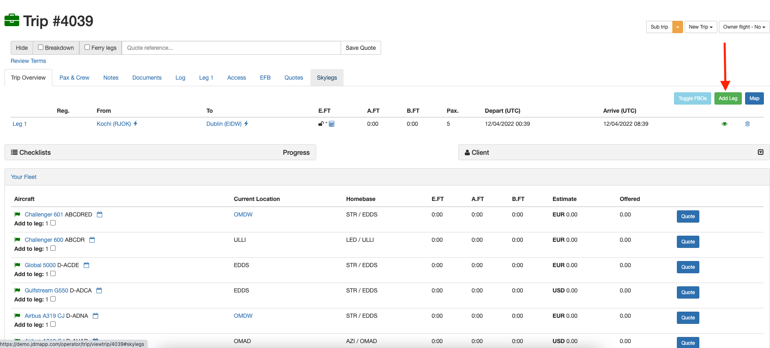
Task: Click the unlock icon in Leg 1 row
Action: pyautogui.click(x=321, y=124)
